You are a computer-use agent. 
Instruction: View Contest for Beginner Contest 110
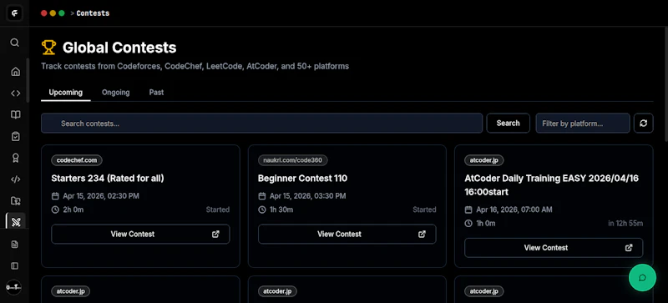pos(347,234)
